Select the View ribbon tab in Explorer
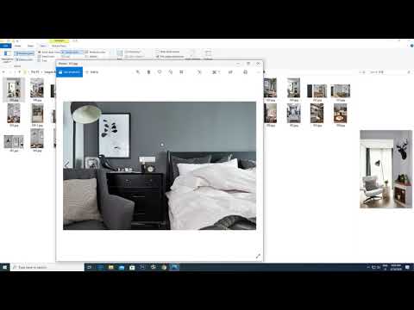 click(43, 46)
